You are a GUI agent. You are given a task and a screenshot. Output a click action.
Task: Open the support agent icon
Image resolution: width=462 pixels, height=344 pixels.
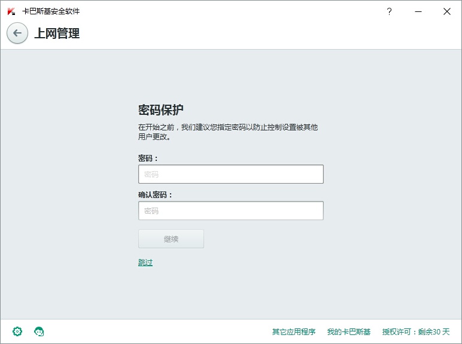click(x=39, y=331)
